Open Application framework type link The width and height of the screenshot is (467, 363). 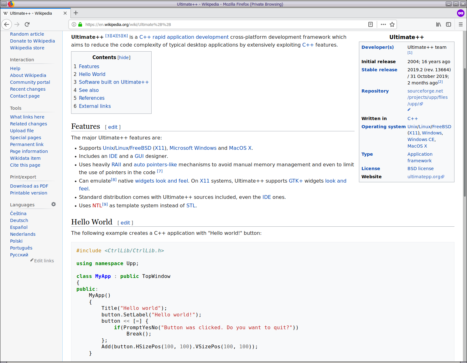420,157
